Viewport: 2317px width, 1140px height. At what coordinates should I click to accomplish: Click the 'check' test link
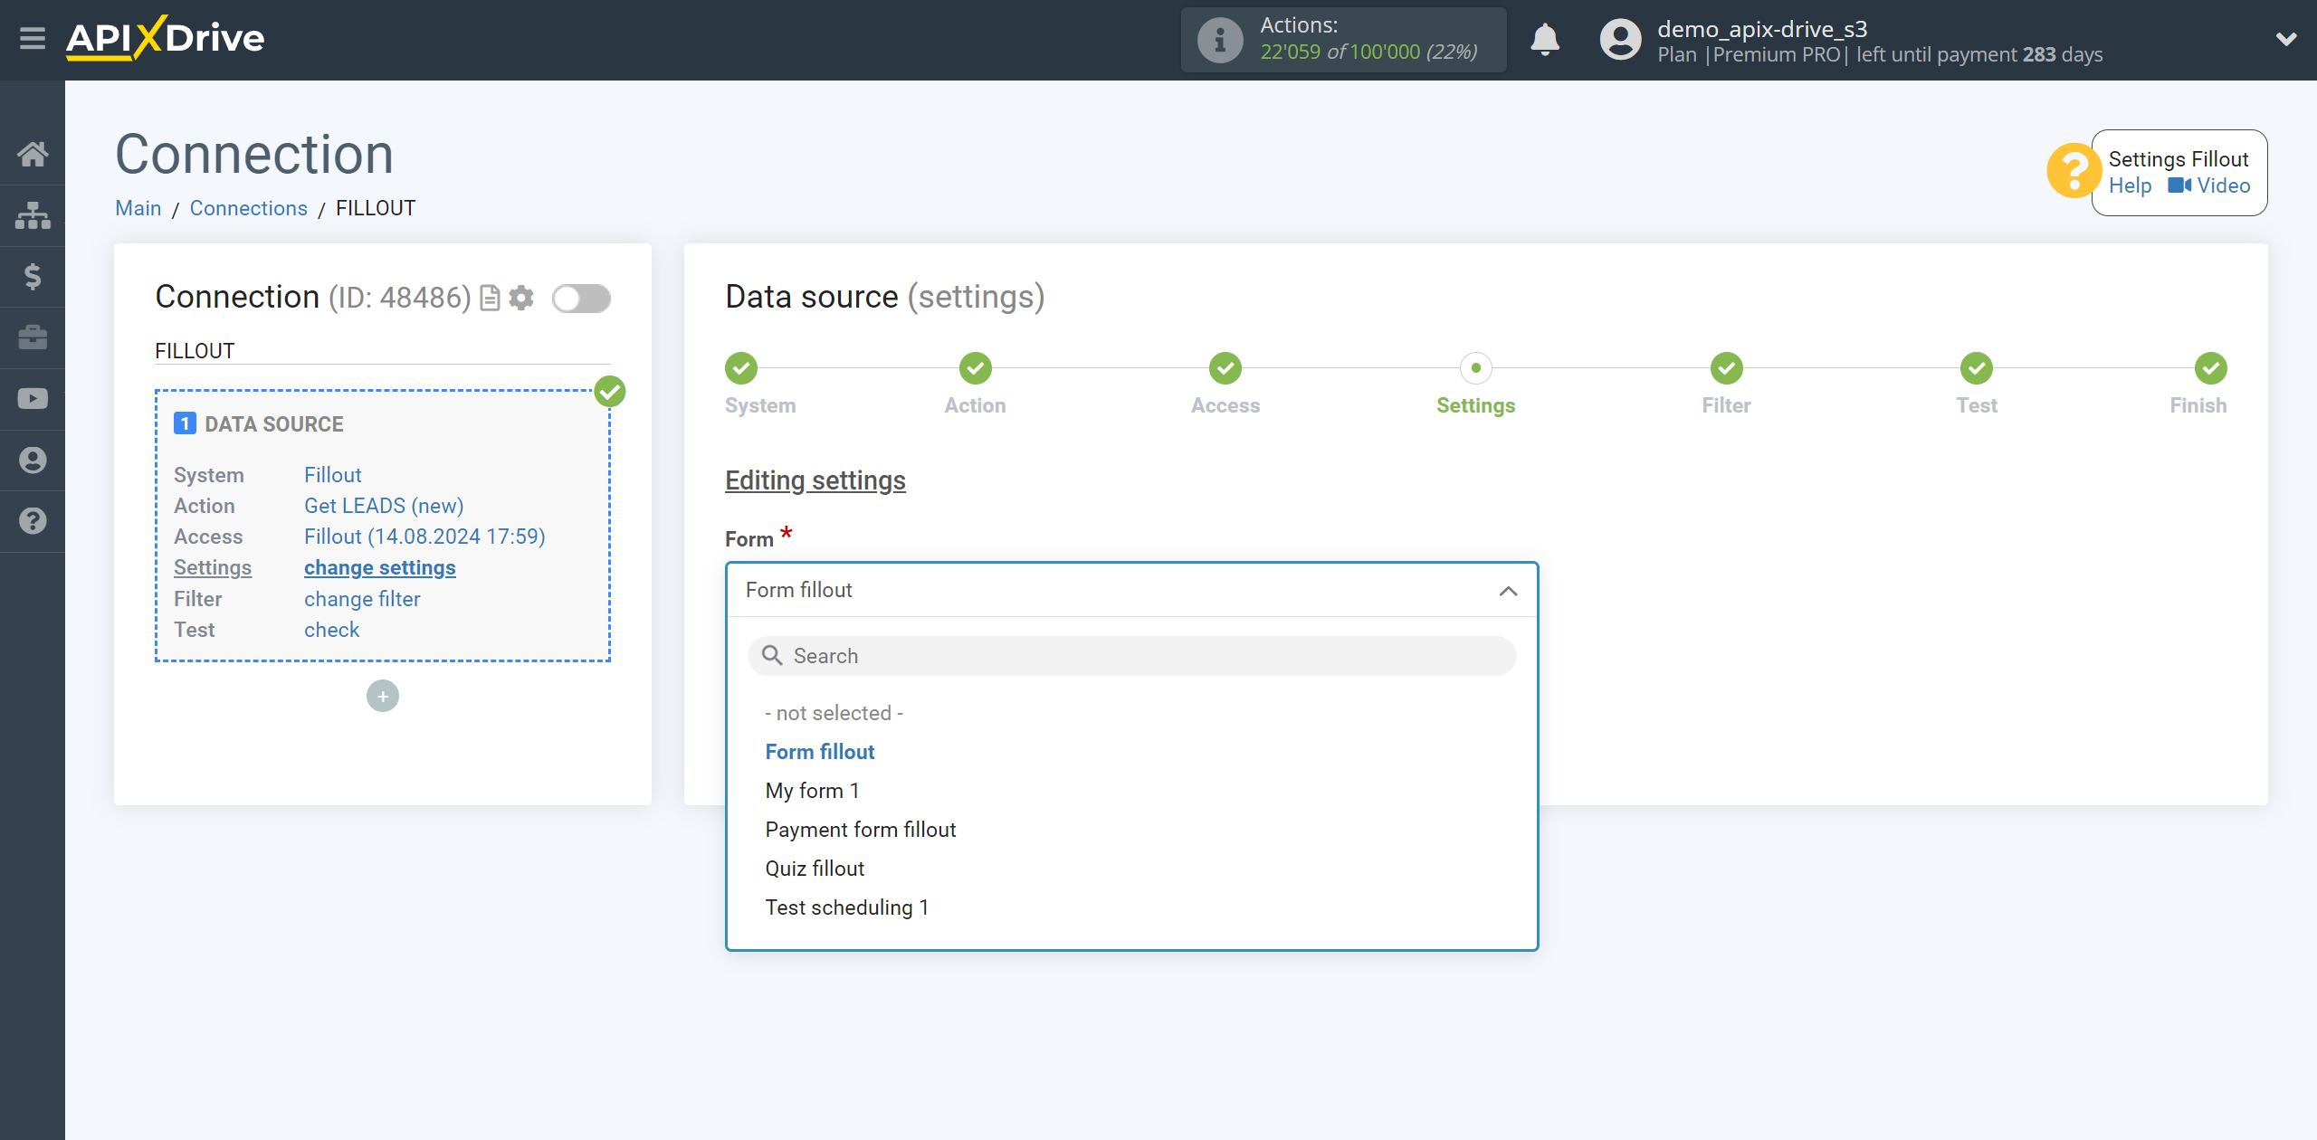tap(331, 630)
